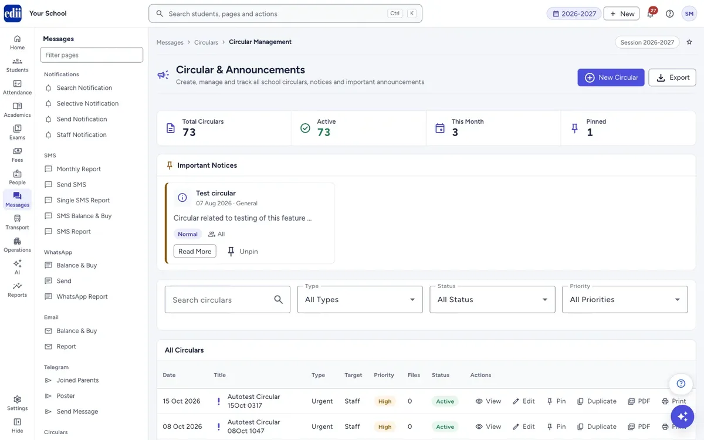Export the circulars list

[672, 77]
